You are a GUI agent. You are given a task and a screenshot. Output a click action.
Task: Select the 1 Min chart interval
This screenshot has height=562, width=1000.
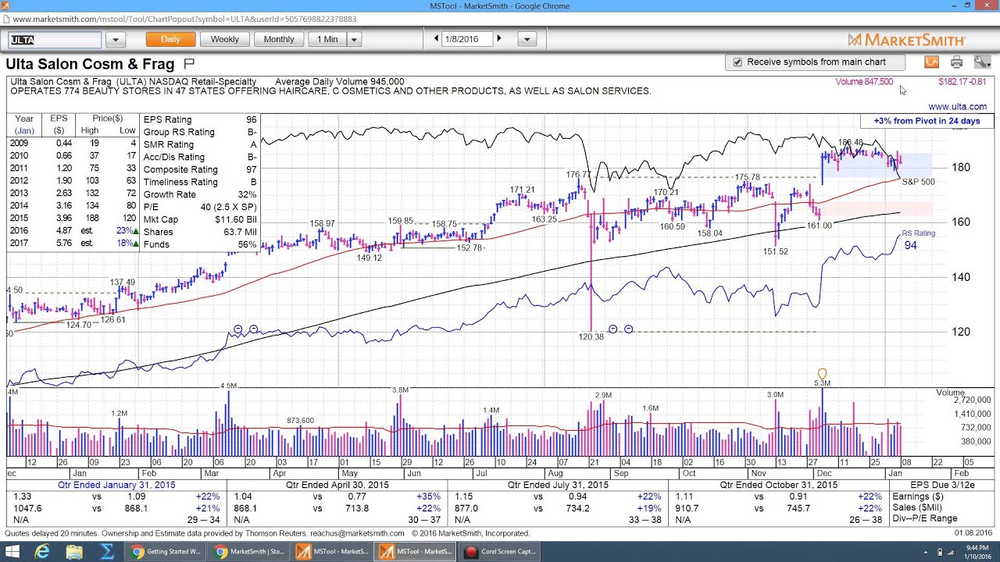327,39
